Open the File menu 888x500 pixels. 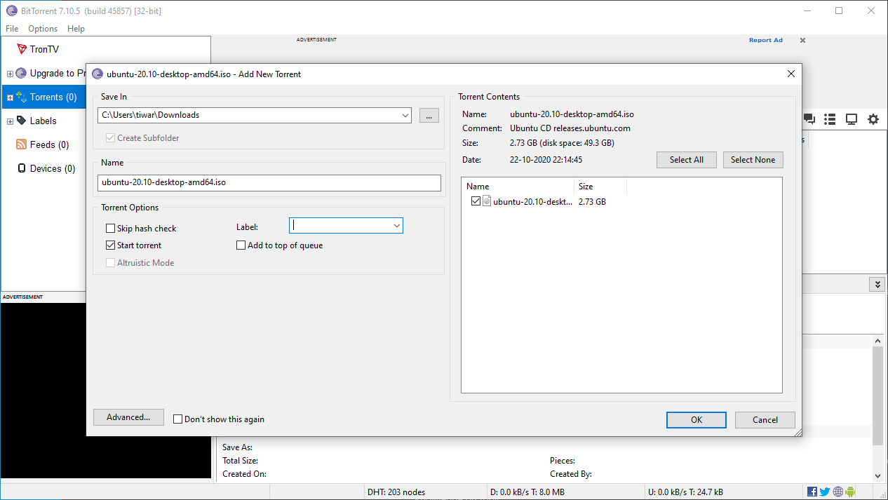point(12,29)
